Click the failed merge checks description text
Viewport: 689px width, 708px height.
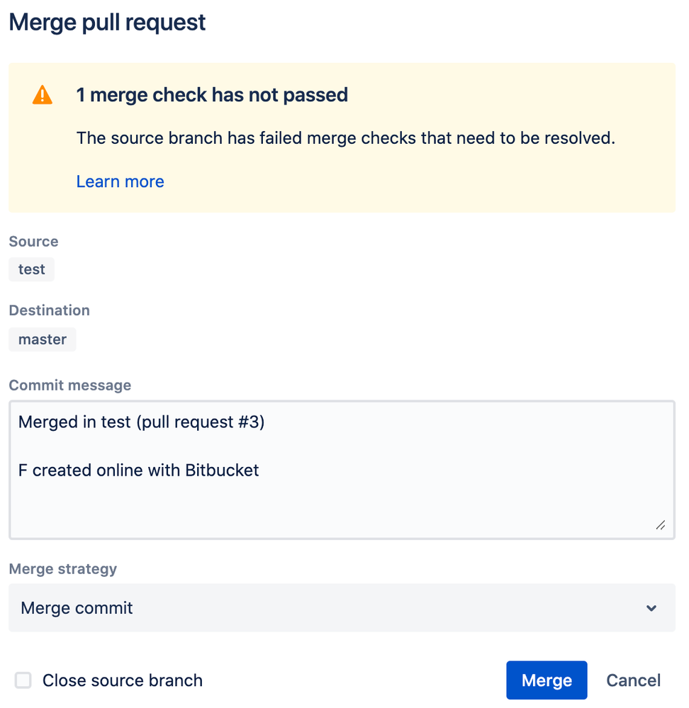pyautogui.click(x=345, y=137)
